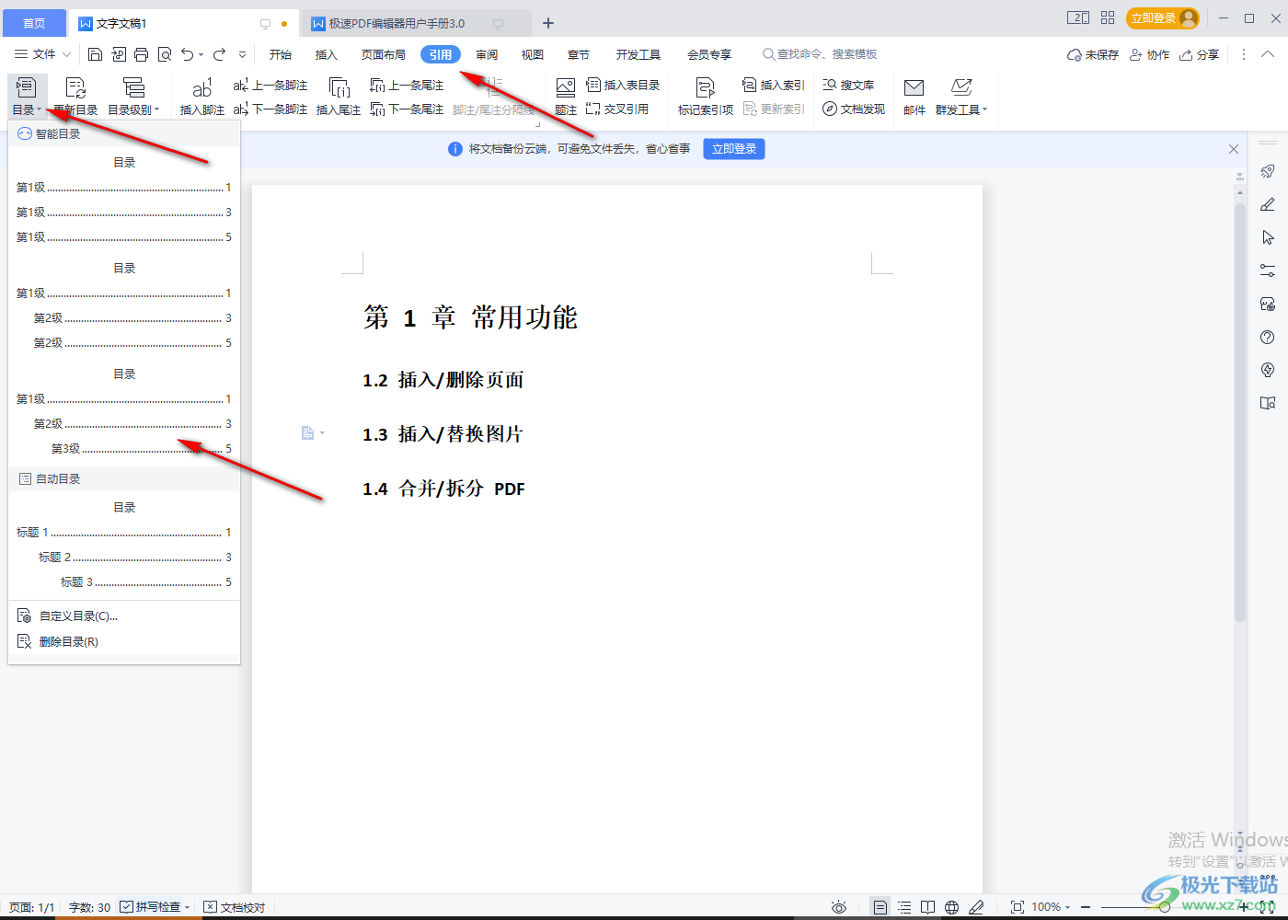The width and height of the screenshot is (1288, 920).
Task: Click the settings sliders icon in right sidebar
Action: (x=1268, y=270)
